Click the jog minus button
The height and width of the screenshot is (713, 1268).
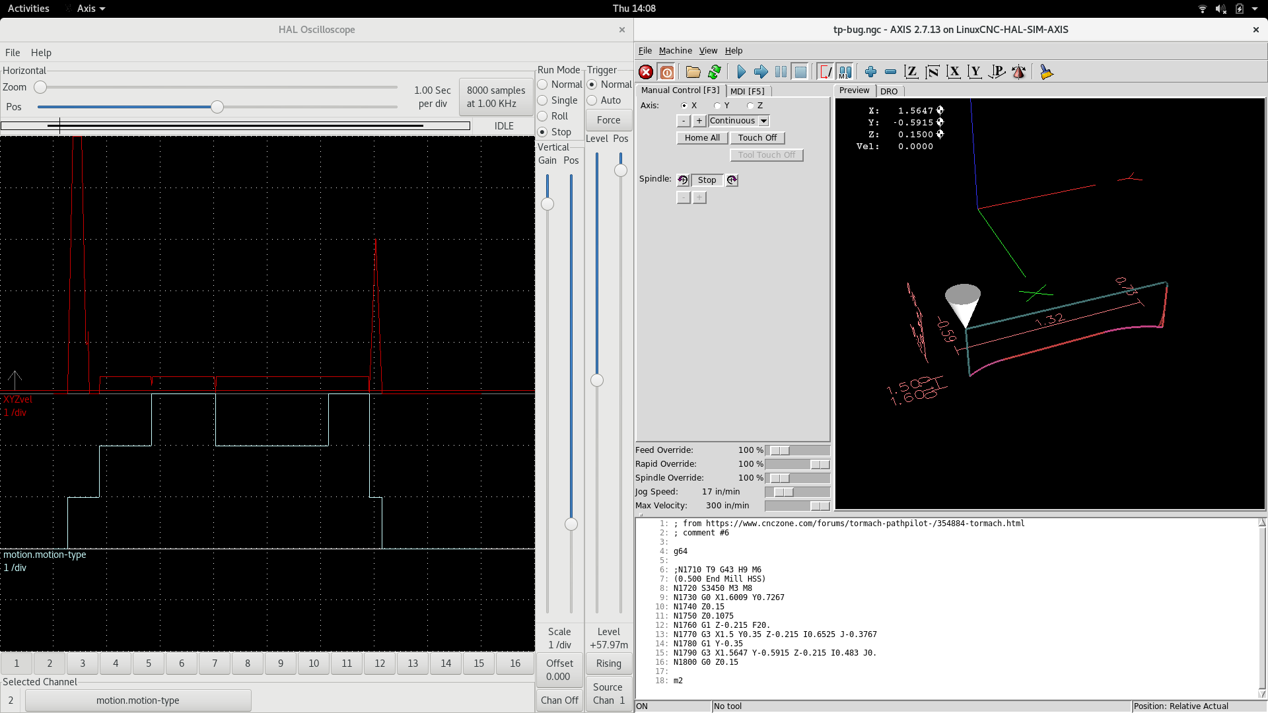pos(684,121)
